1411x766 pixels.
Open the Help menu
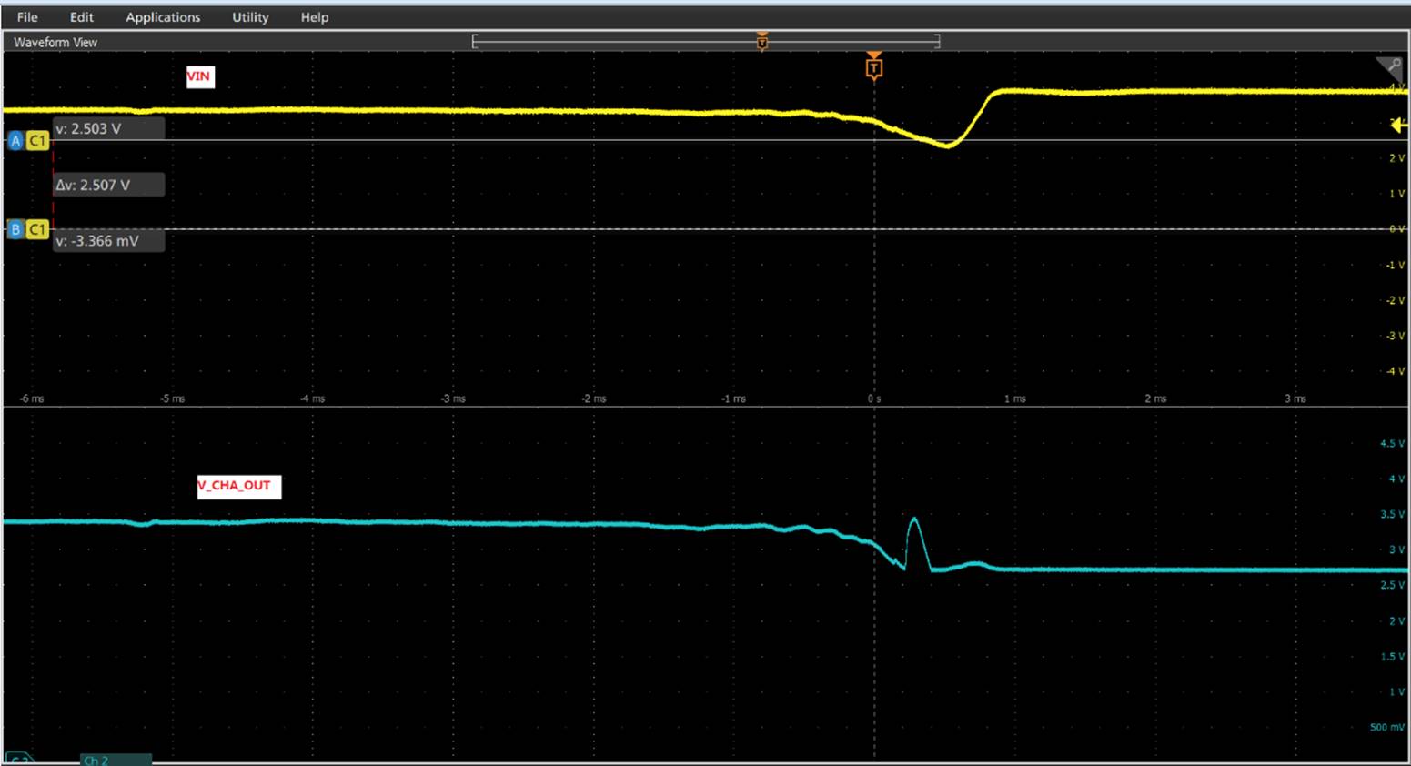315,17
